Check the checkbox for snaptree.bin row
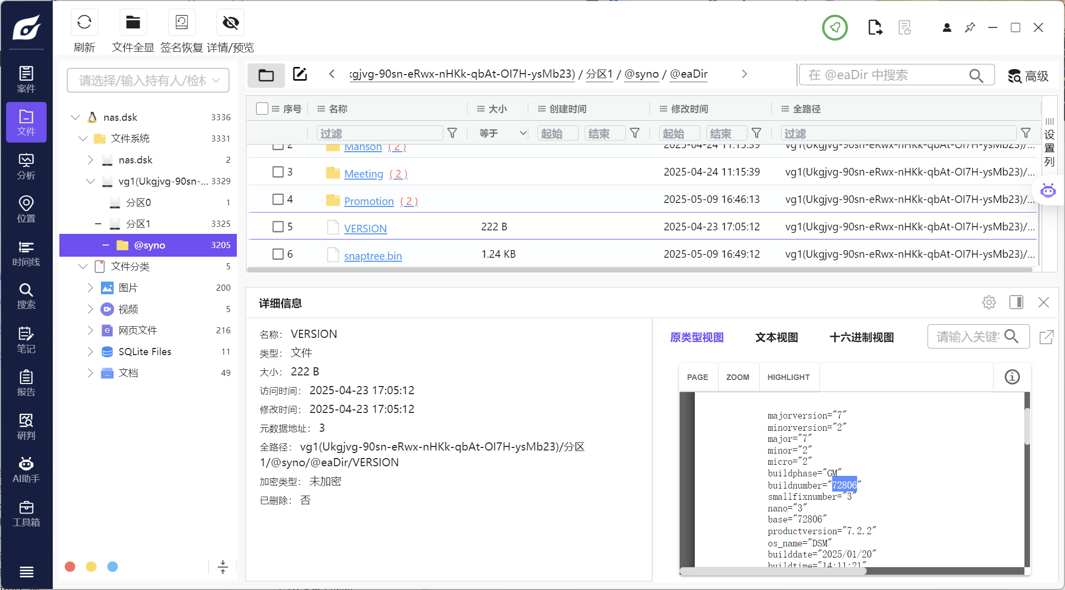Screen dimensions: 1065x590 click(278, 254)
